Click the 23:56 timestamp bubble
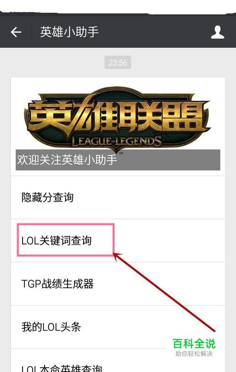 (118, 63)
